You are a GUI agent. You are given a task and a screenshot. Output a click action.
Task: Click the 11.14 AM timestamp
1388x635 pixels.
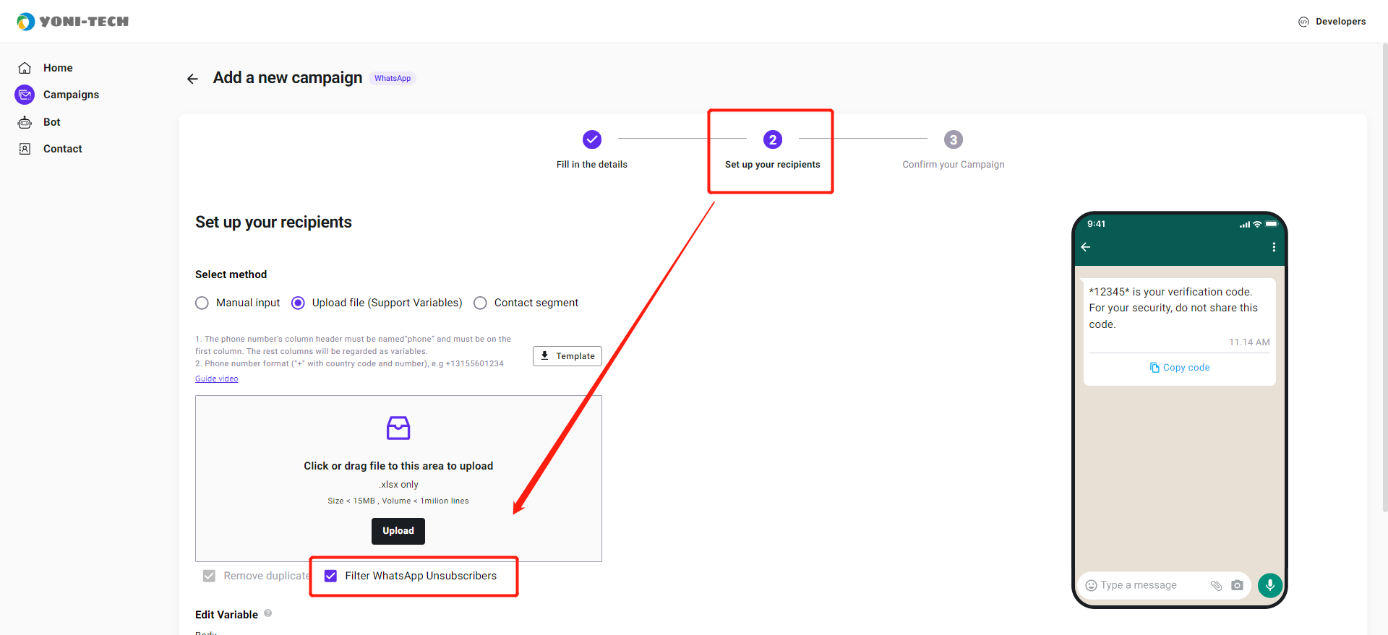(1249, 342)
